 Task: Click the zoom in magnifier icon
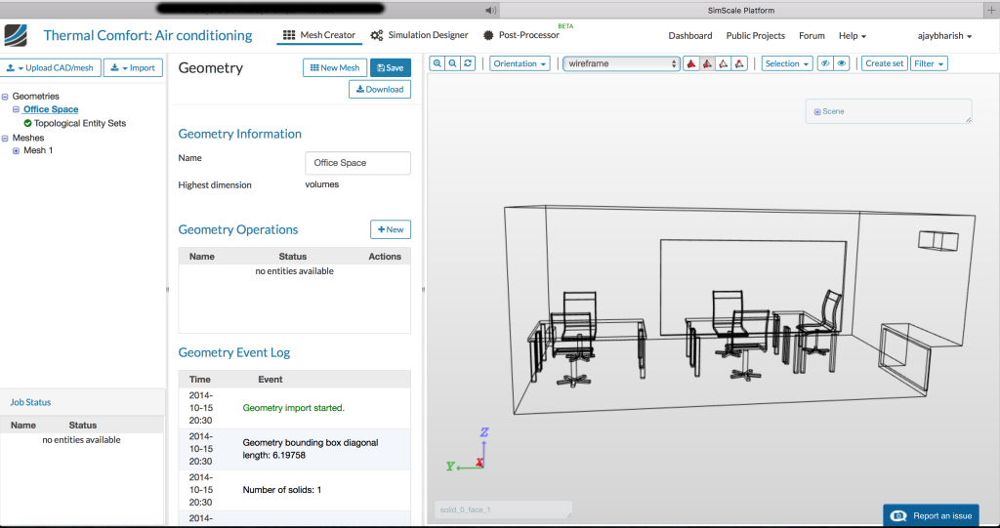click(437, 63)
